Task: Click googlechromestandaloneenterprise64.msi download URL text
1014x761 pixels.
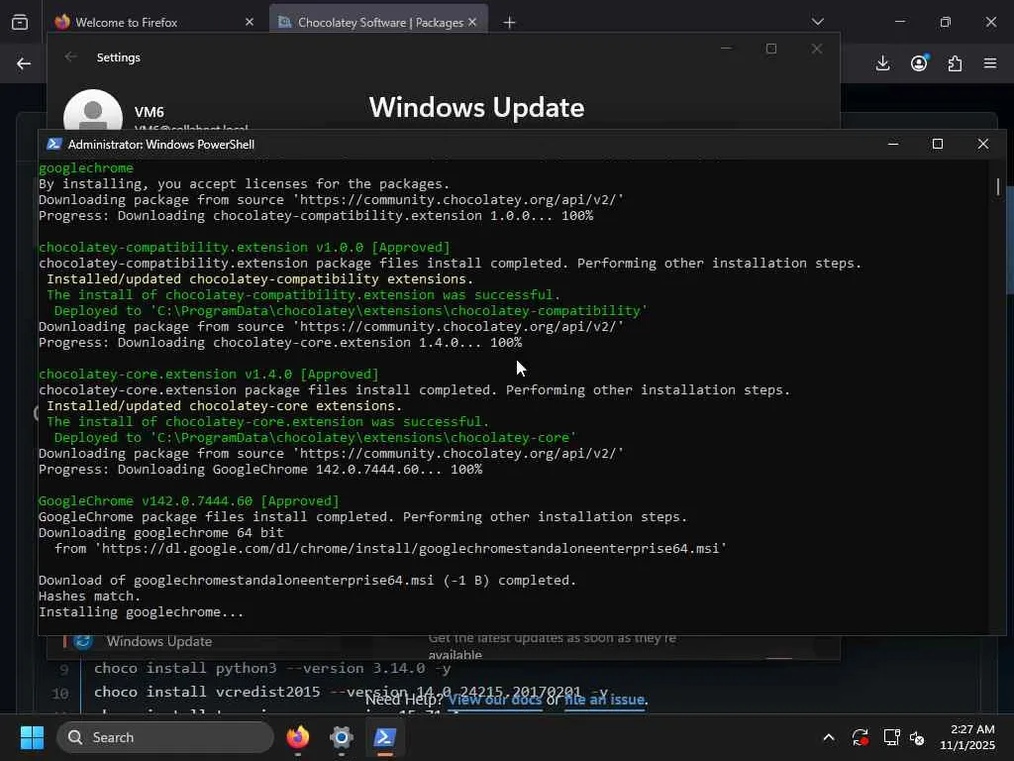Action: 411,549
